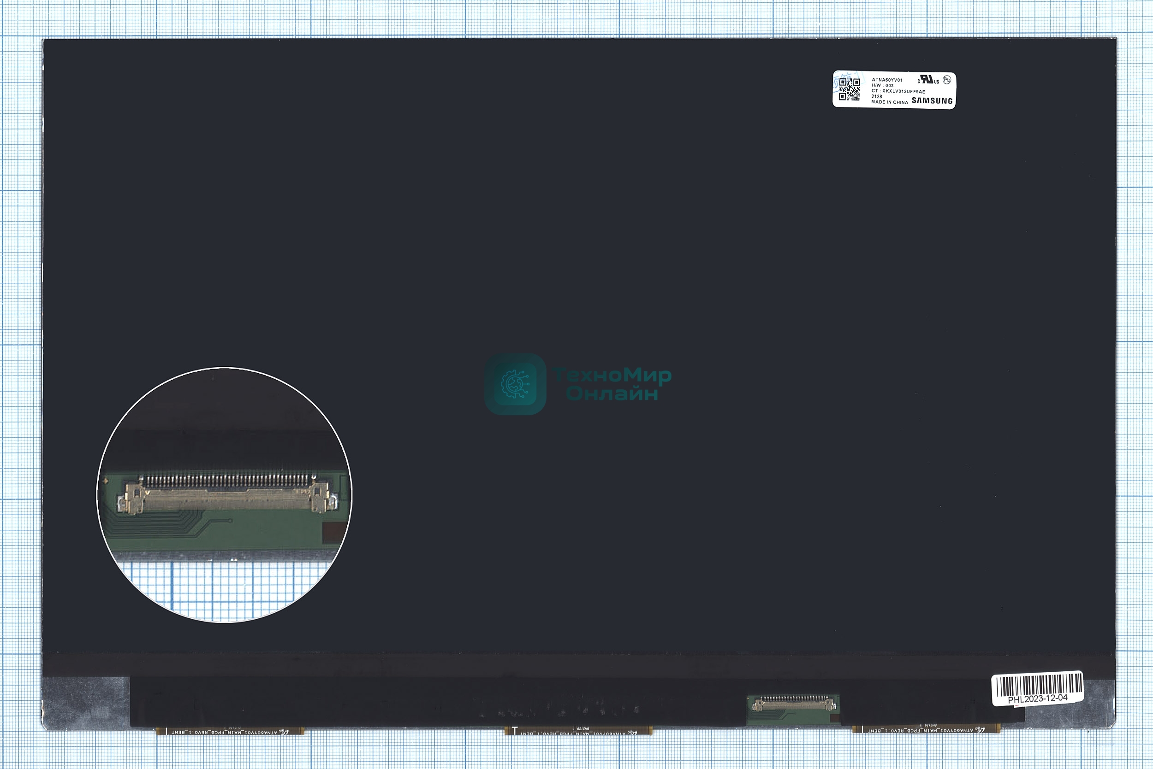
Task: Click the CT serial number XKXLV012UFF9AE
Action: (x=898, y=91)
